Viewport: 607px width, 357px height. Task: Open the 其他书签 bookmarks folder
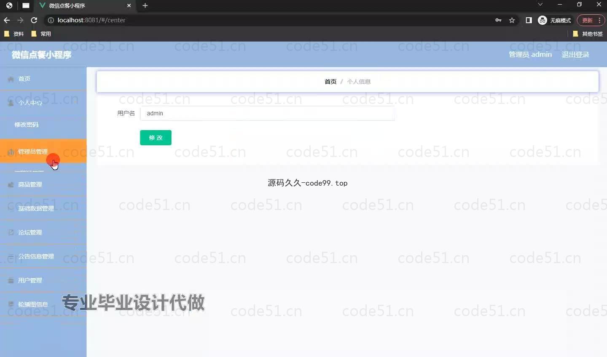click(588, 34)
